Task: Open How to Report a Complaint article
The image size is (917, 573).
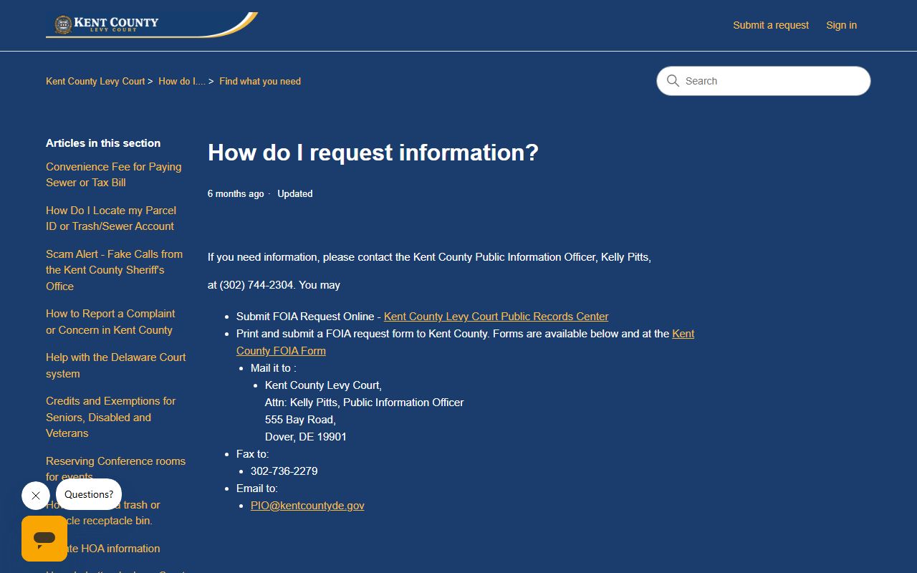Action: pyautogui.click(x=110, y=322)
